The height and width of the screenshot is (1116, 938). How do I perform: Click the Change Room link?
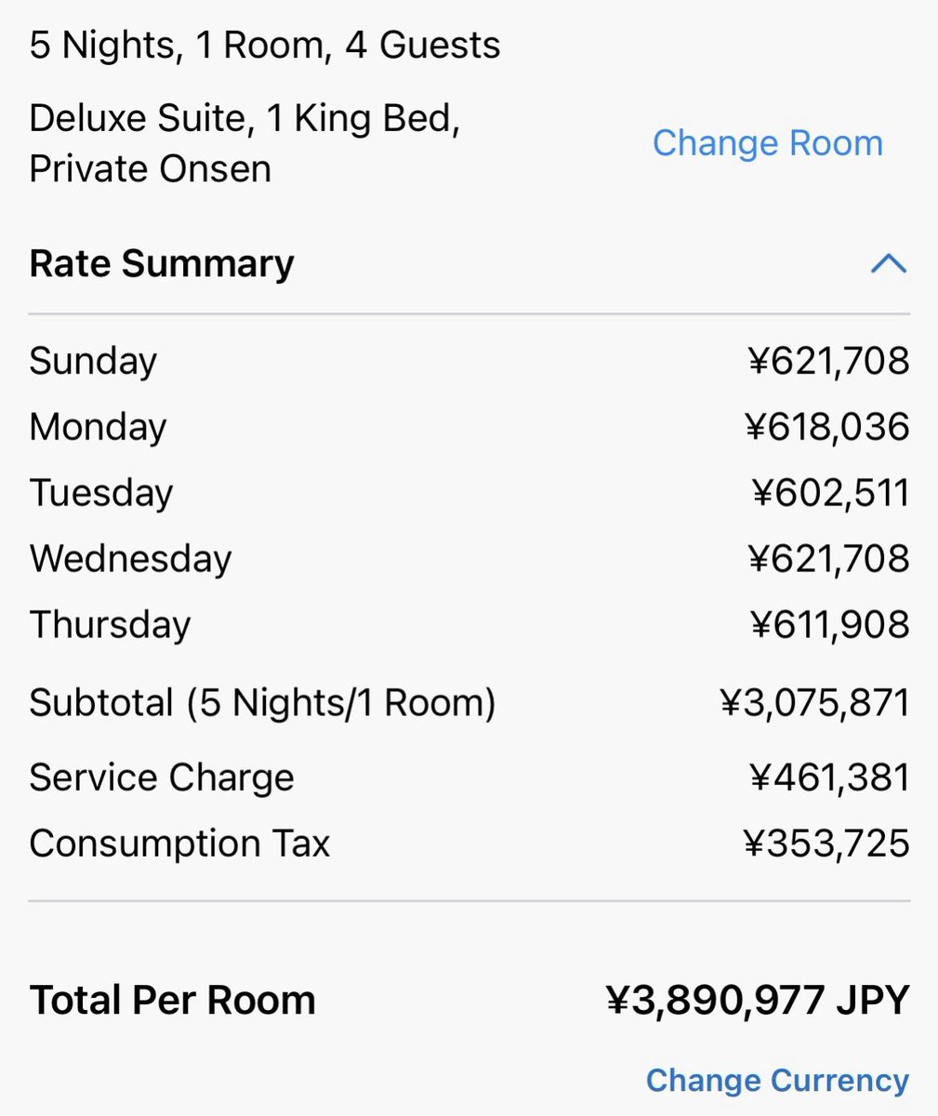pos(767,143)
